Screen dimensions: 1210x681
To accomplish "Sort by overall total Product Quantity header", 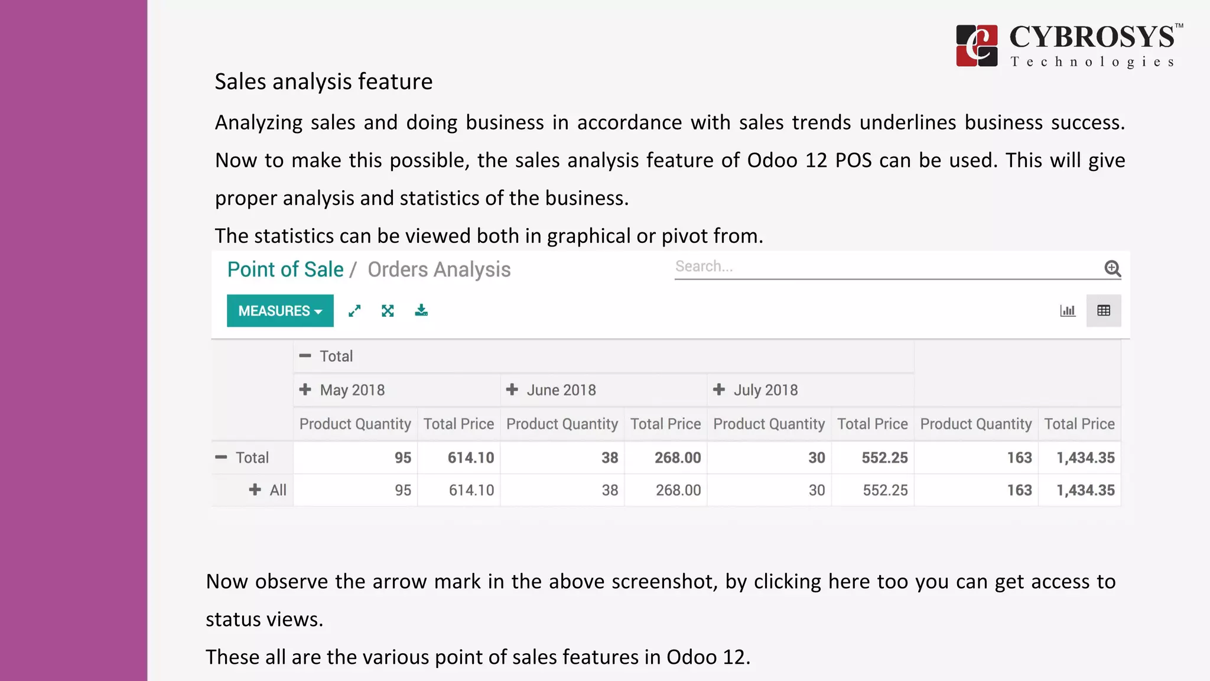I will tap(976, 424).
